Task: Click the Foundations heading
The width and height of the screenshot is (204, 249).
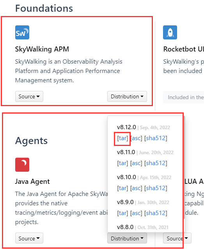Action: (x=44, y=8)
